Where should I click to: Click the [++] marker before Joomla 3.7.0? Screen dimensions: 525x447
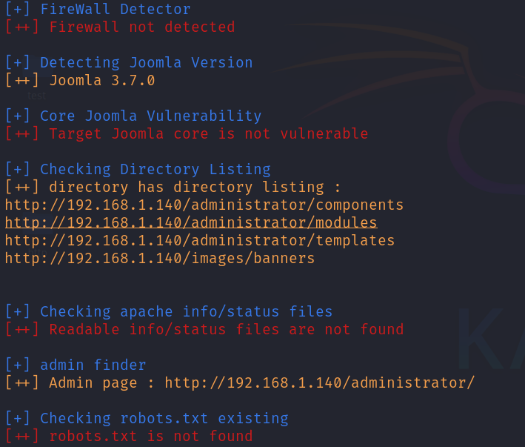tap(22, 80)
